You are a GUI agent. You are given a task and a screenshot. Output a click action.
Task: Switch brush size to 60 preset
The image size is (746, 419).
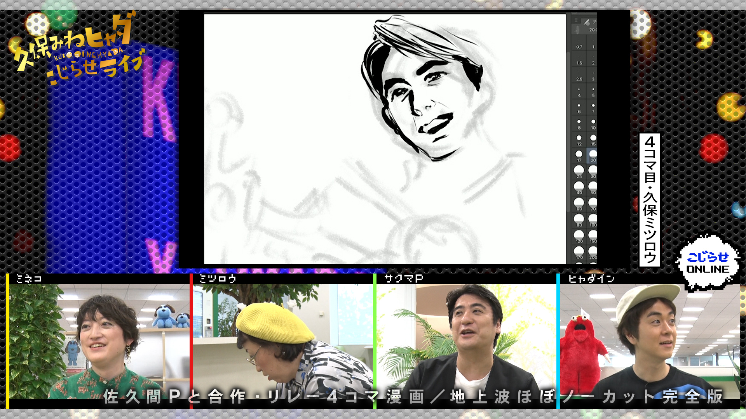[579, 203]
